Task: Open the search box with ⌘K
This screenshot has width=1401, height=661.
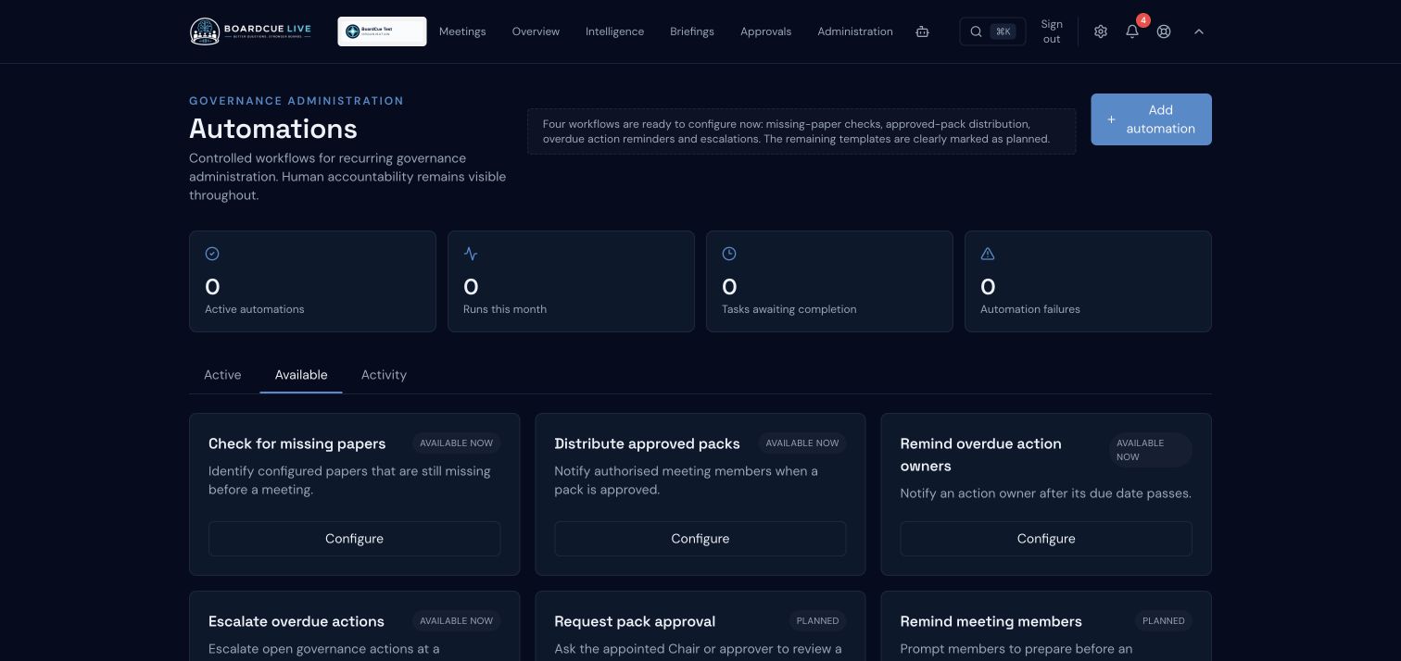Action: (992, 31)
